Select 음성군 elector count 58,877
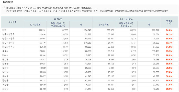Image resolution: width=179 pixels, height=92 pixels. tap(43, 76)
